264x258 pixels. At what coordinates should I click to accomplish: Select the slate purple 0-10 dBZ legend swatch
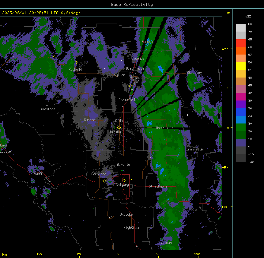241,143
